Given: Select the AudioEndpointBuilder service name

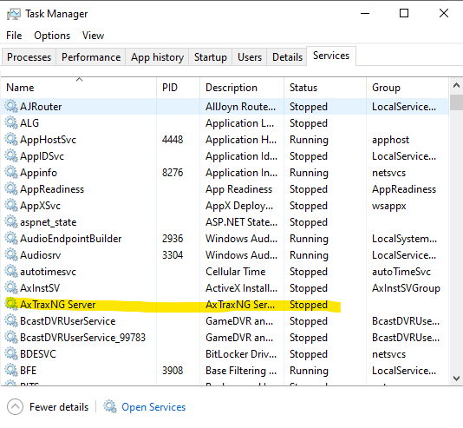Looking at the screenshot, I should coord(71,239).
